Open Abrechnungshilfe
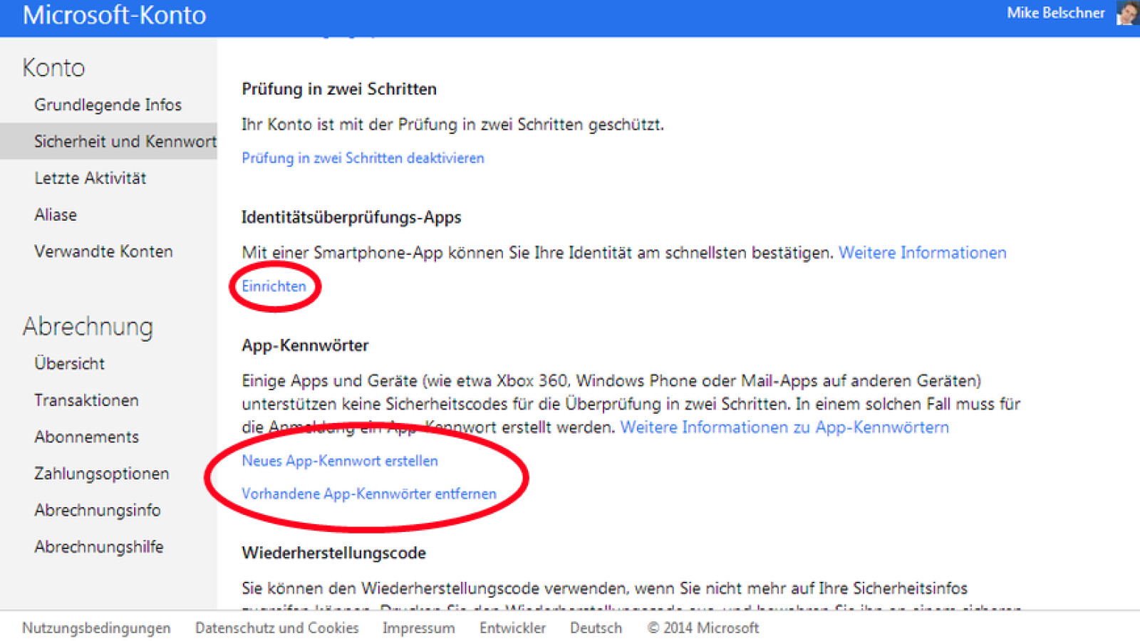The width and height of the screenshot is (1140, 641). coord(99,547)
